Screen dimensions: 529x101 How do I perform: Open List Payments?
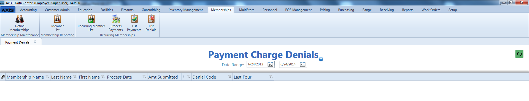point(134,23)
